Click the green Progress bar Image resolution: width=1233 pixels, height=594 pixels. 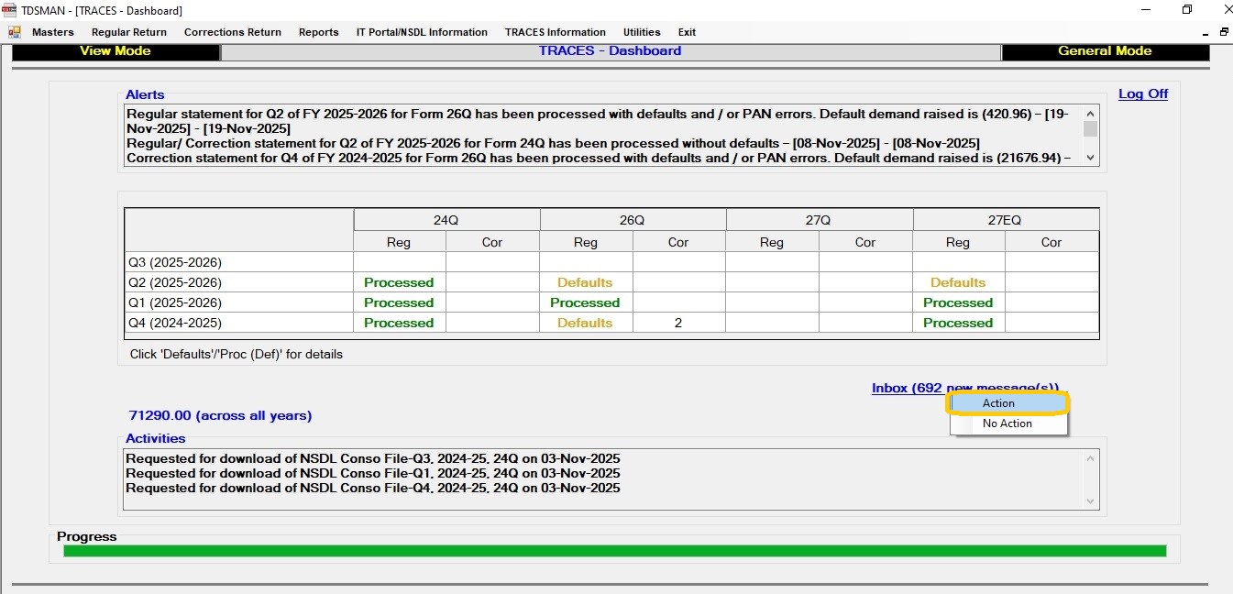(x=614, y=551)
